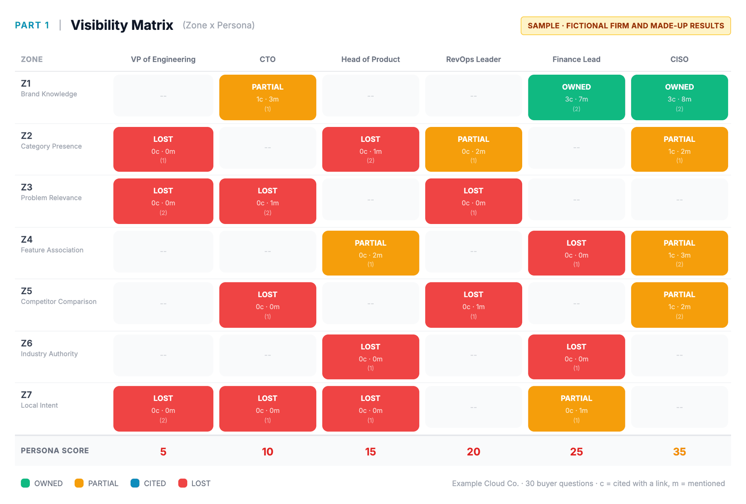Open the Head of Product PARTIAL cell in Feature Association

coord(371,253)
